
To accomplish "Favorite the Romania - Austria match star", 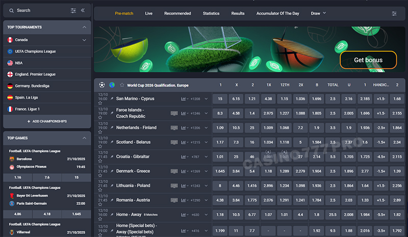I will (100, 204).
